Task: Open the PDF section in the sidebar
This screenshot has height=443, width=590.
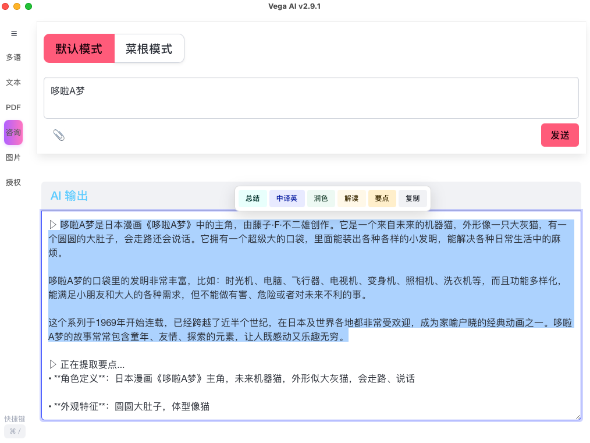Action: click(x=13, y=107)
